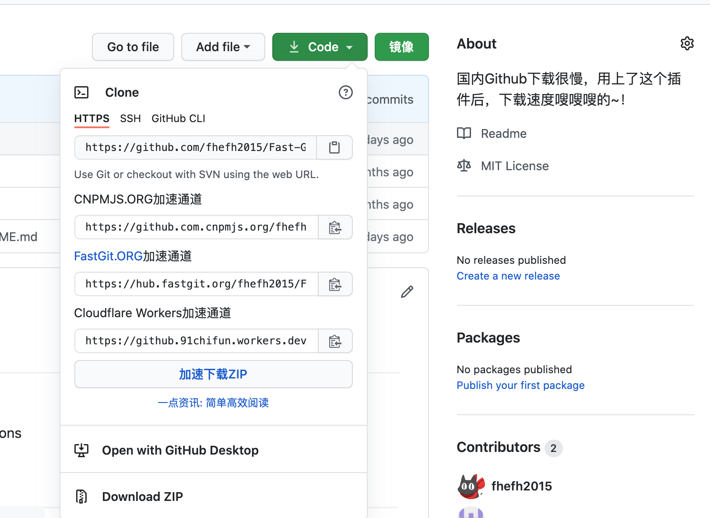
Task: Open the Publish your first package link
Action: coord(520,385)
